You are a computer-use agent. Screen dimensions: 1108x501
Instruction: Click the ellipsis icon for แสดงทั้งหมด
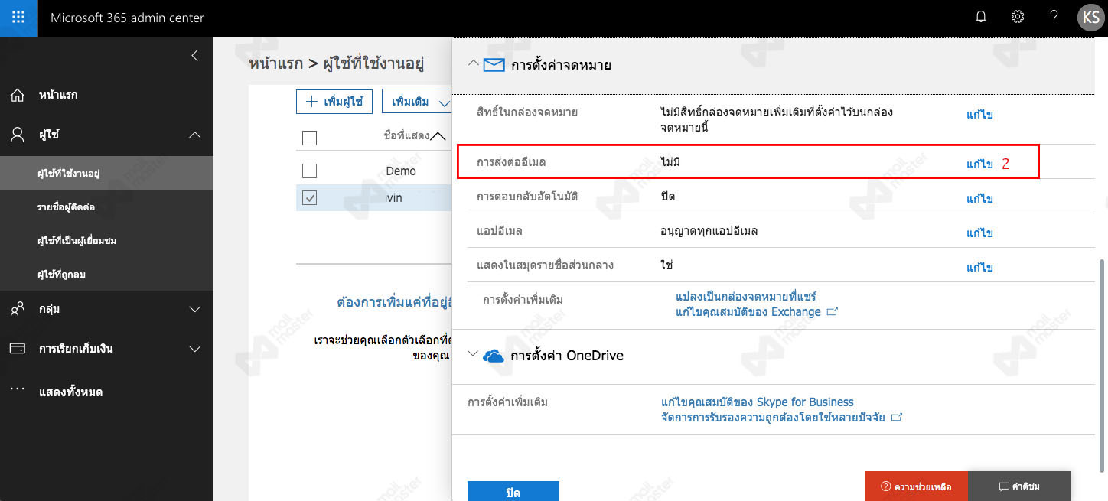pos(17,389)
